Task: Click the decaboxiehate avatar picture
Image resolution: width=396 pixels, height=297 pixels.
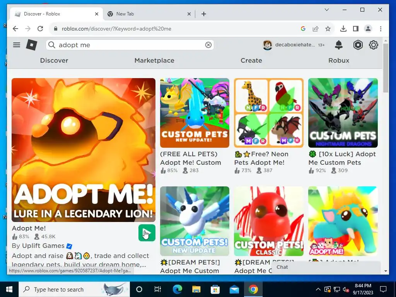Action: click(268, 45)
